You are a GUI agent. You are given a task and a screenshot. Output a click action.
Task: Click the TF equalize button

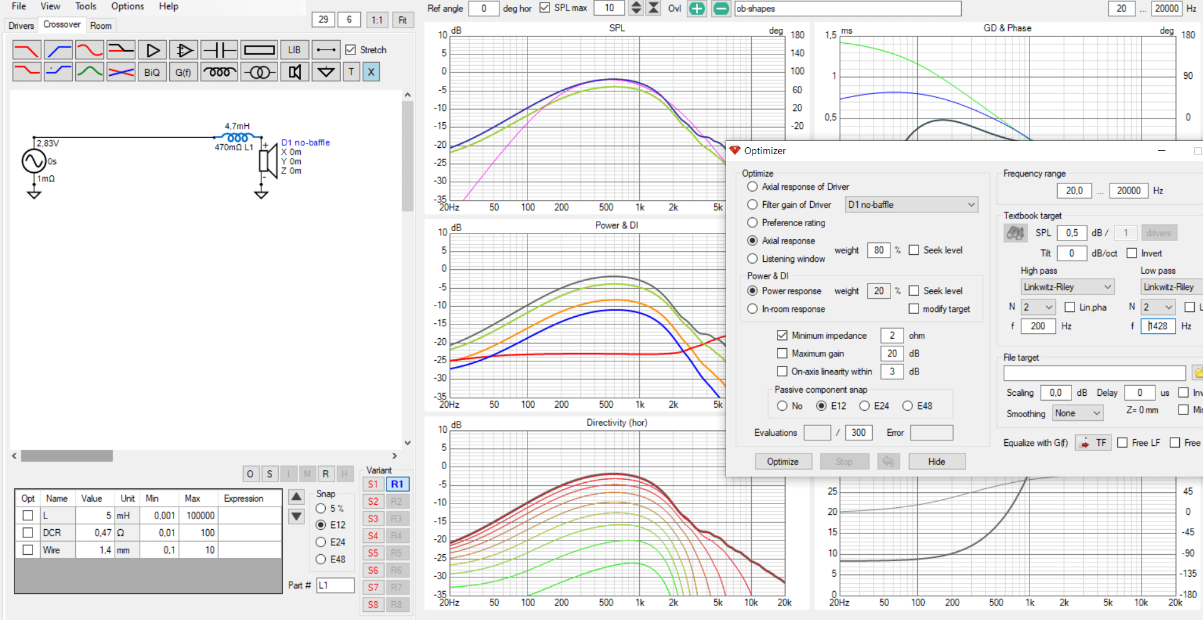tap(1093, 443)
